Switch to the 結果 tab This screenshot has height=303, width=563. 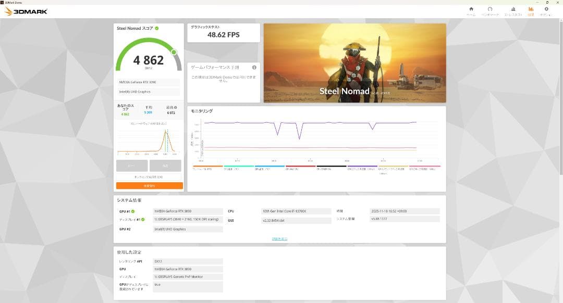click(531, 9)
